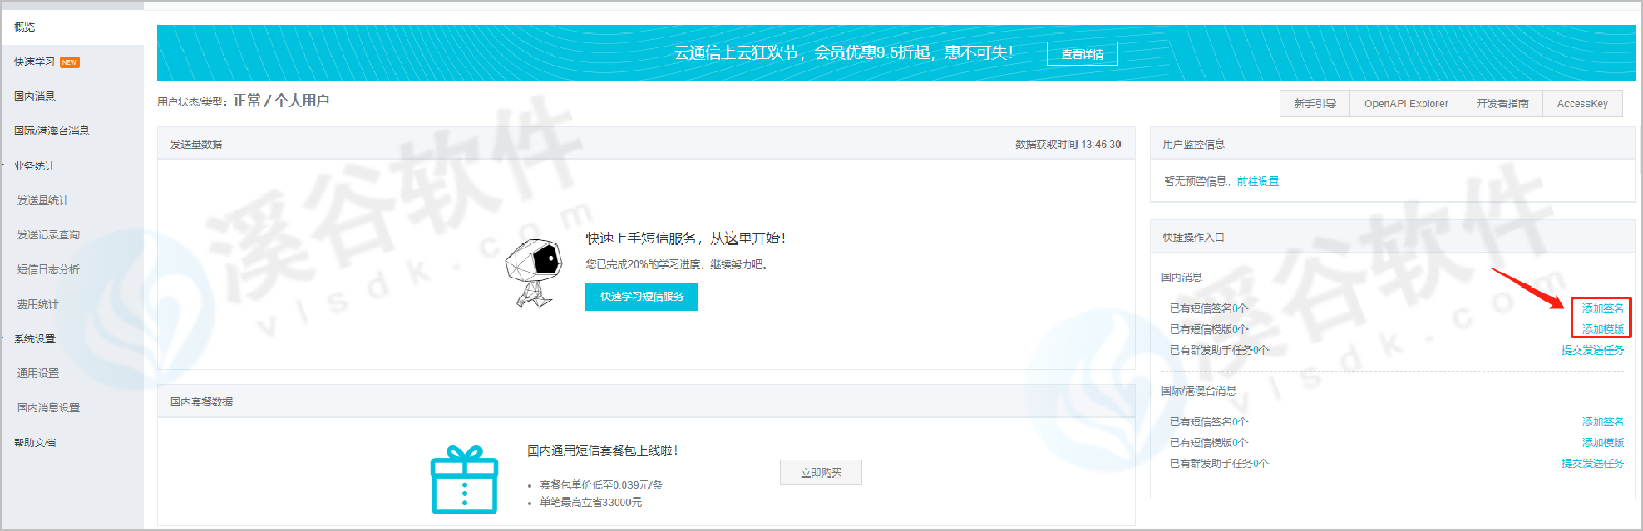Image resolution: width=1643 pixels, height=531 pixels.
Task: Open 国内消息设置 under system settings
Action: [x=48, y=408]
